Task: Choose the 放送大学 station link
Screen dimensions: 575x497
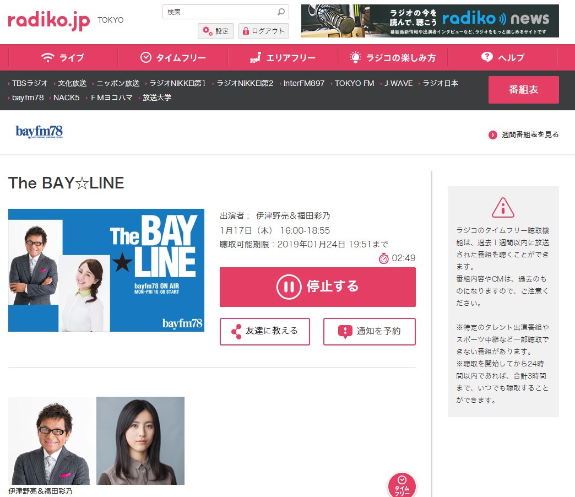Action: (156, 98)
